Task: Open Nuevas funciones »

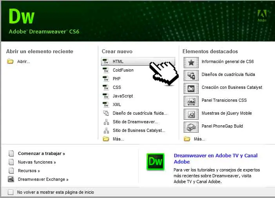Action: tap(37, 162)
